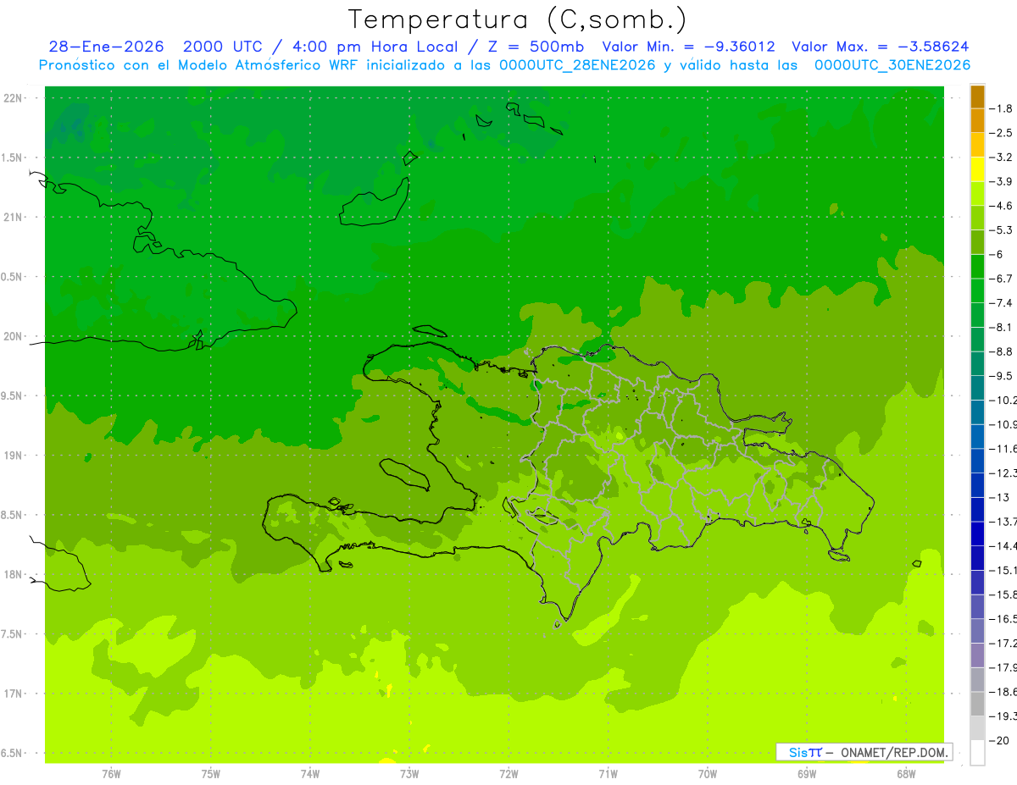Viewport: 1017px width, 785px height.
Task: Click the '19N' latitude label
Action: [14, 456]
